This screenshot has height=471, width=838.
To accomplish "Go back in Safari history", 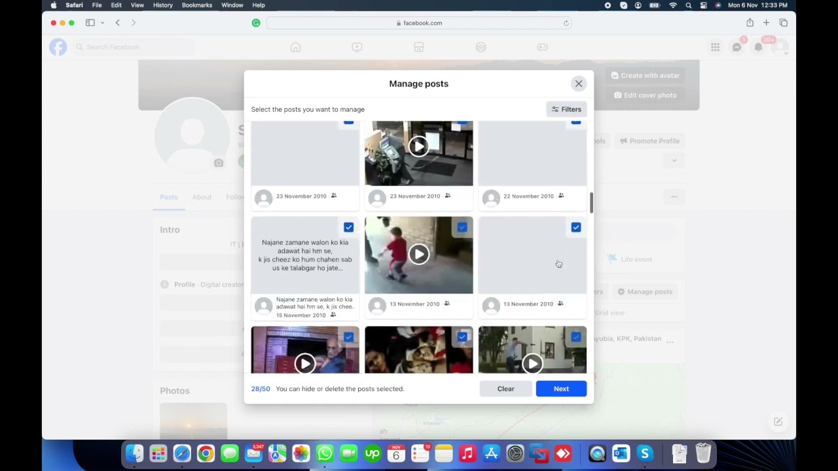I will pos(118,23).
